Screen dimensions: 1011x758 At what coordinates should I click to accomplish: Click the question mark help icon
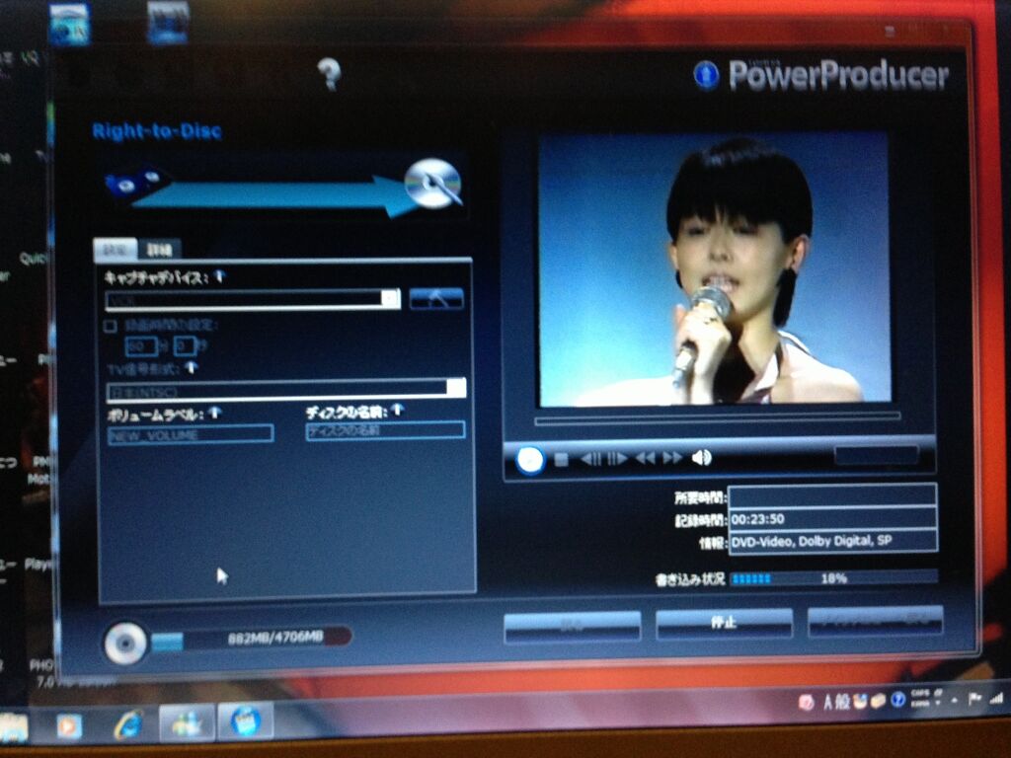[x=329, y=73]
